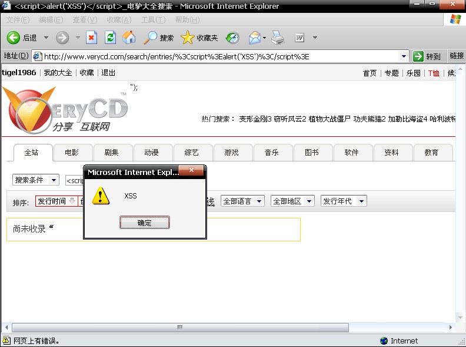Click the page error icon in status bar
This screenshot has height=347, width=466.
[x=6, y=341]
